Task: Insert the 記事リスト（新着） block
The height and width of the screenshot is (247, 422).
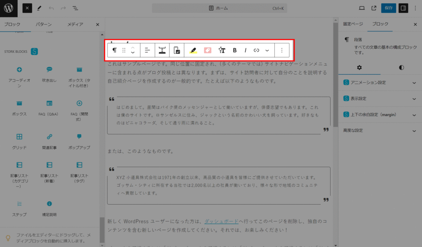Action: click(x=49, y=172)
